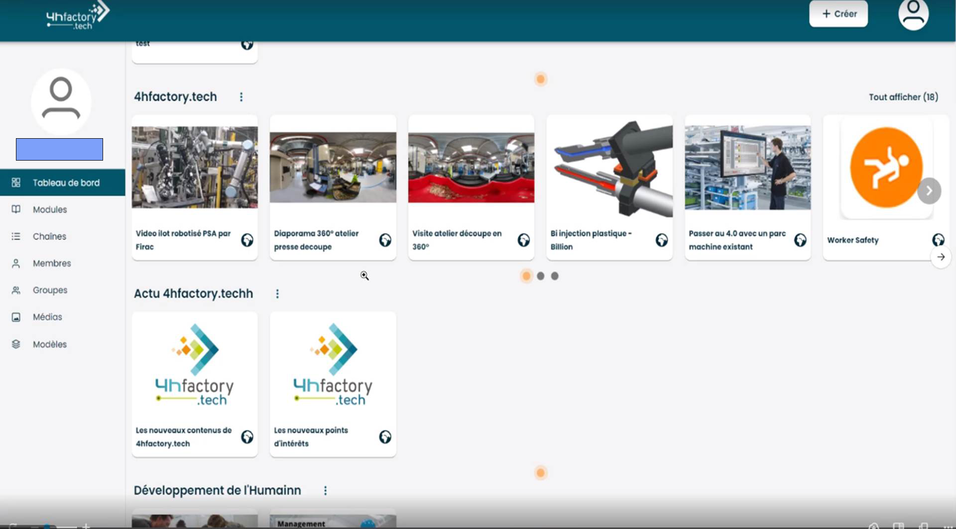Click Tout afficher (18) link
This screenshot has width=956, height=529.
coord(903,97)
